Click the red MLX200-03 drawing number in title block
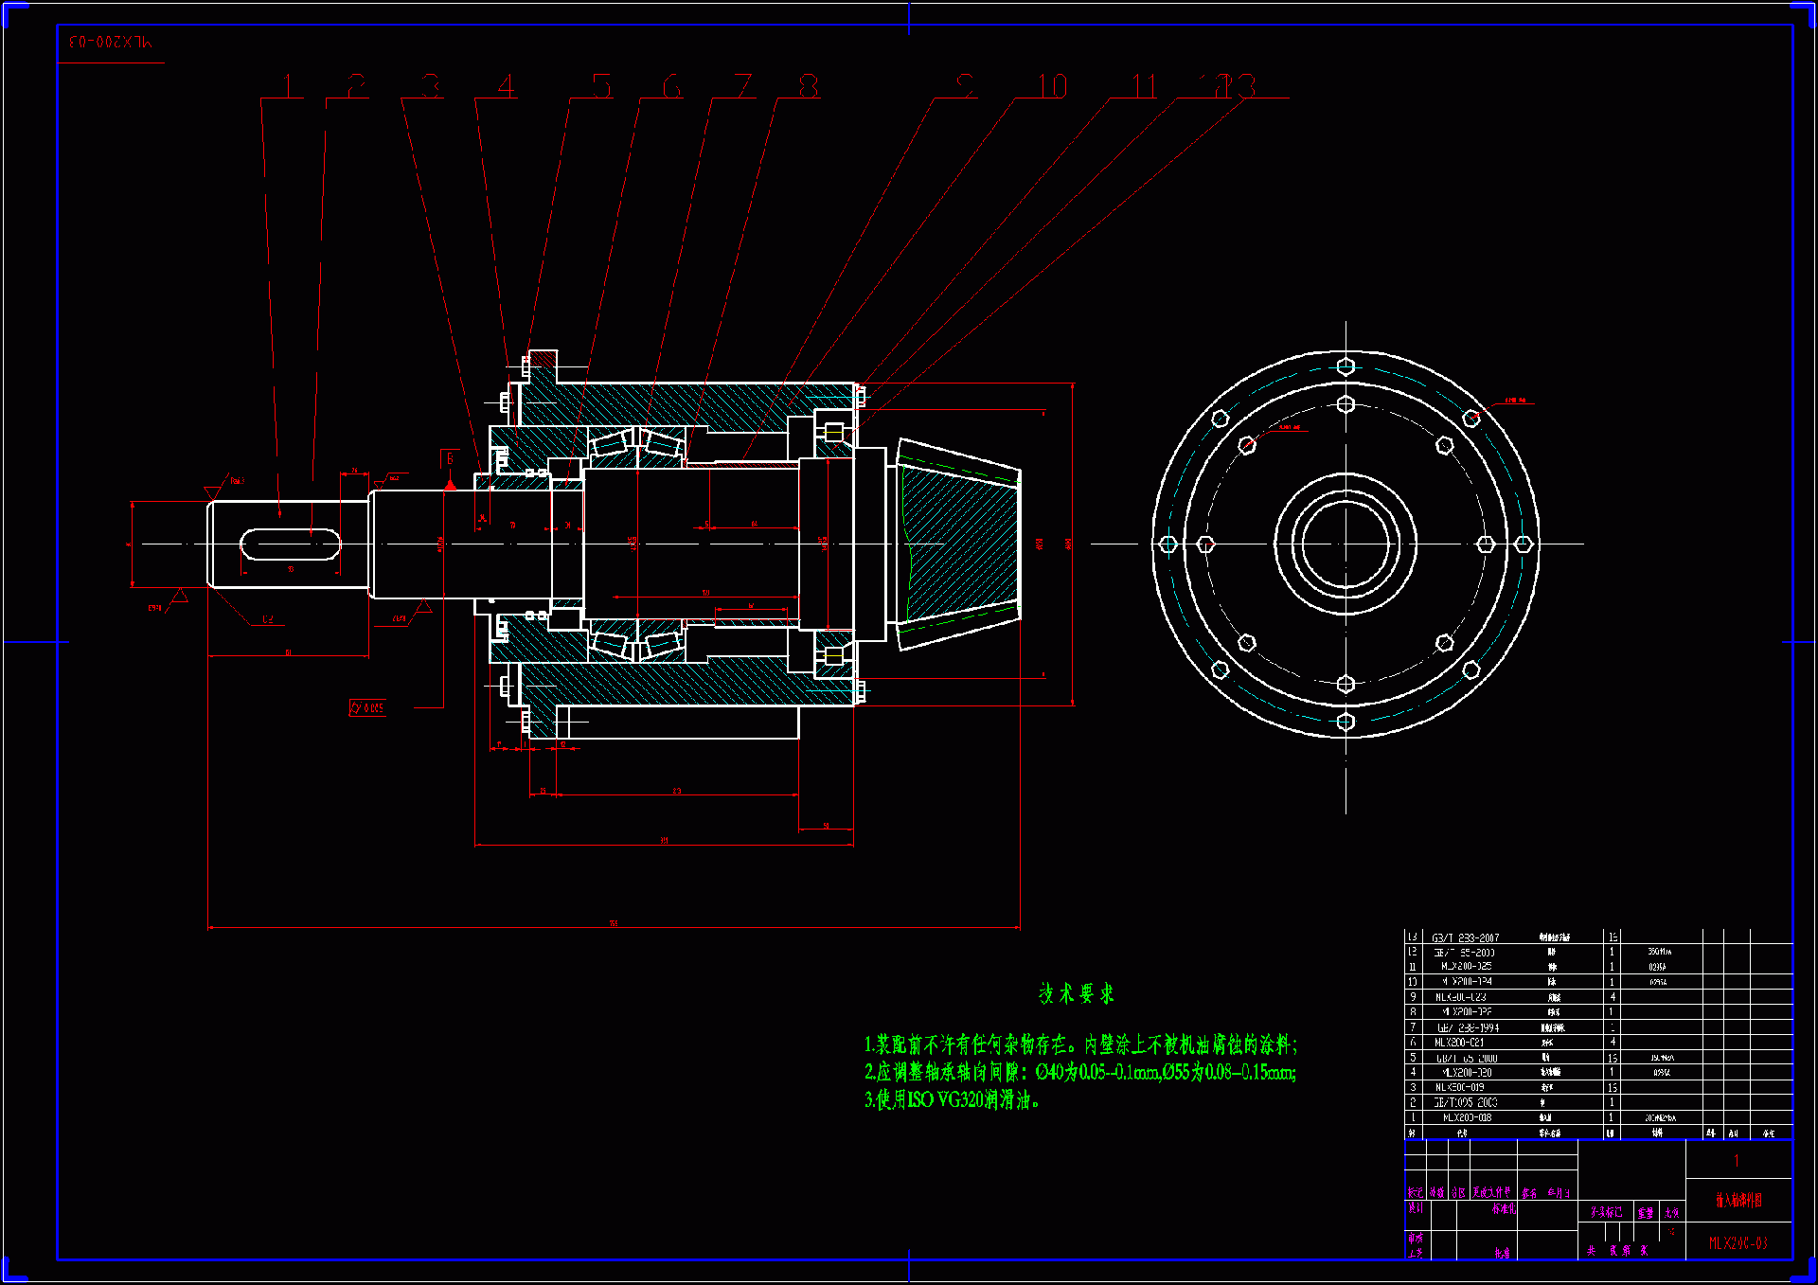Screen dimensions: 1818x1285 point(1738,1243)
